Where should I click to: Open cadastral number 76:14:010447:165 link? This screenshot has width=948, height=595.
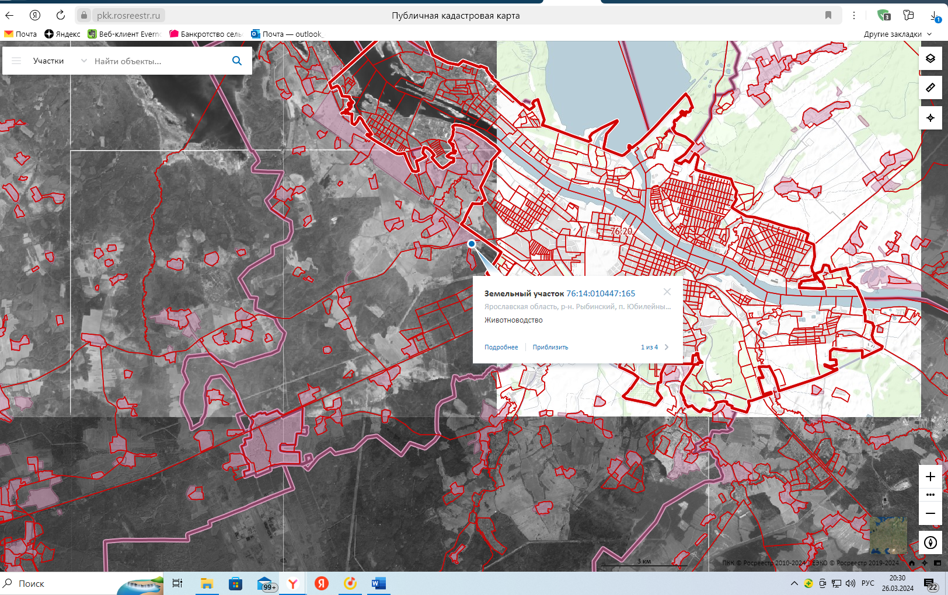(600, 293)
